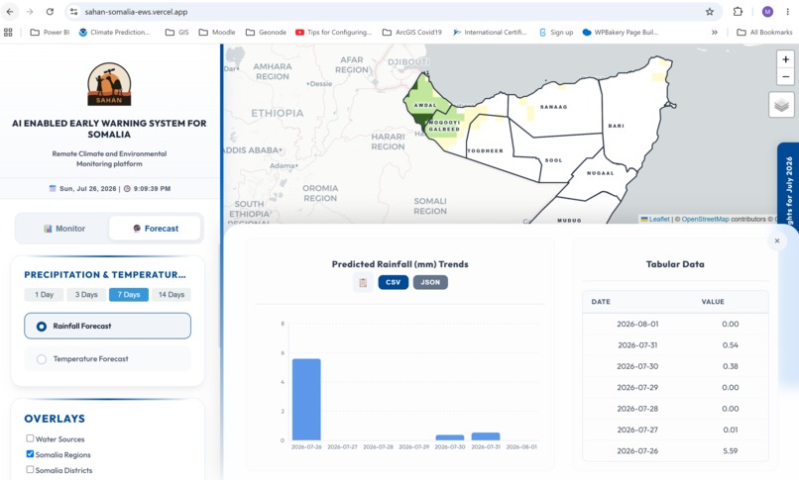Open the Power BI bookmark folder
This screenshot has width=799, height=480.
(50, 32)
